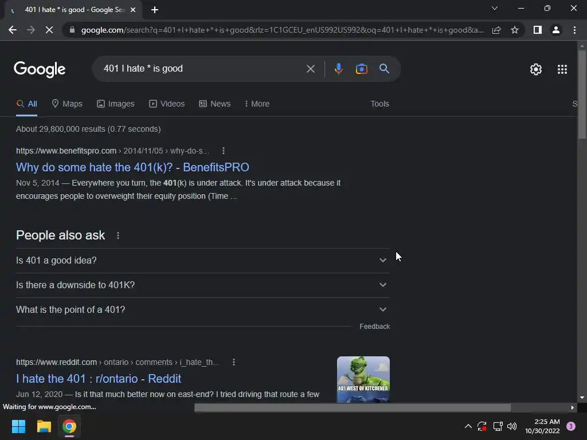Open the clock showing 2:25 AM
The image size is (587, 440).
542,426
